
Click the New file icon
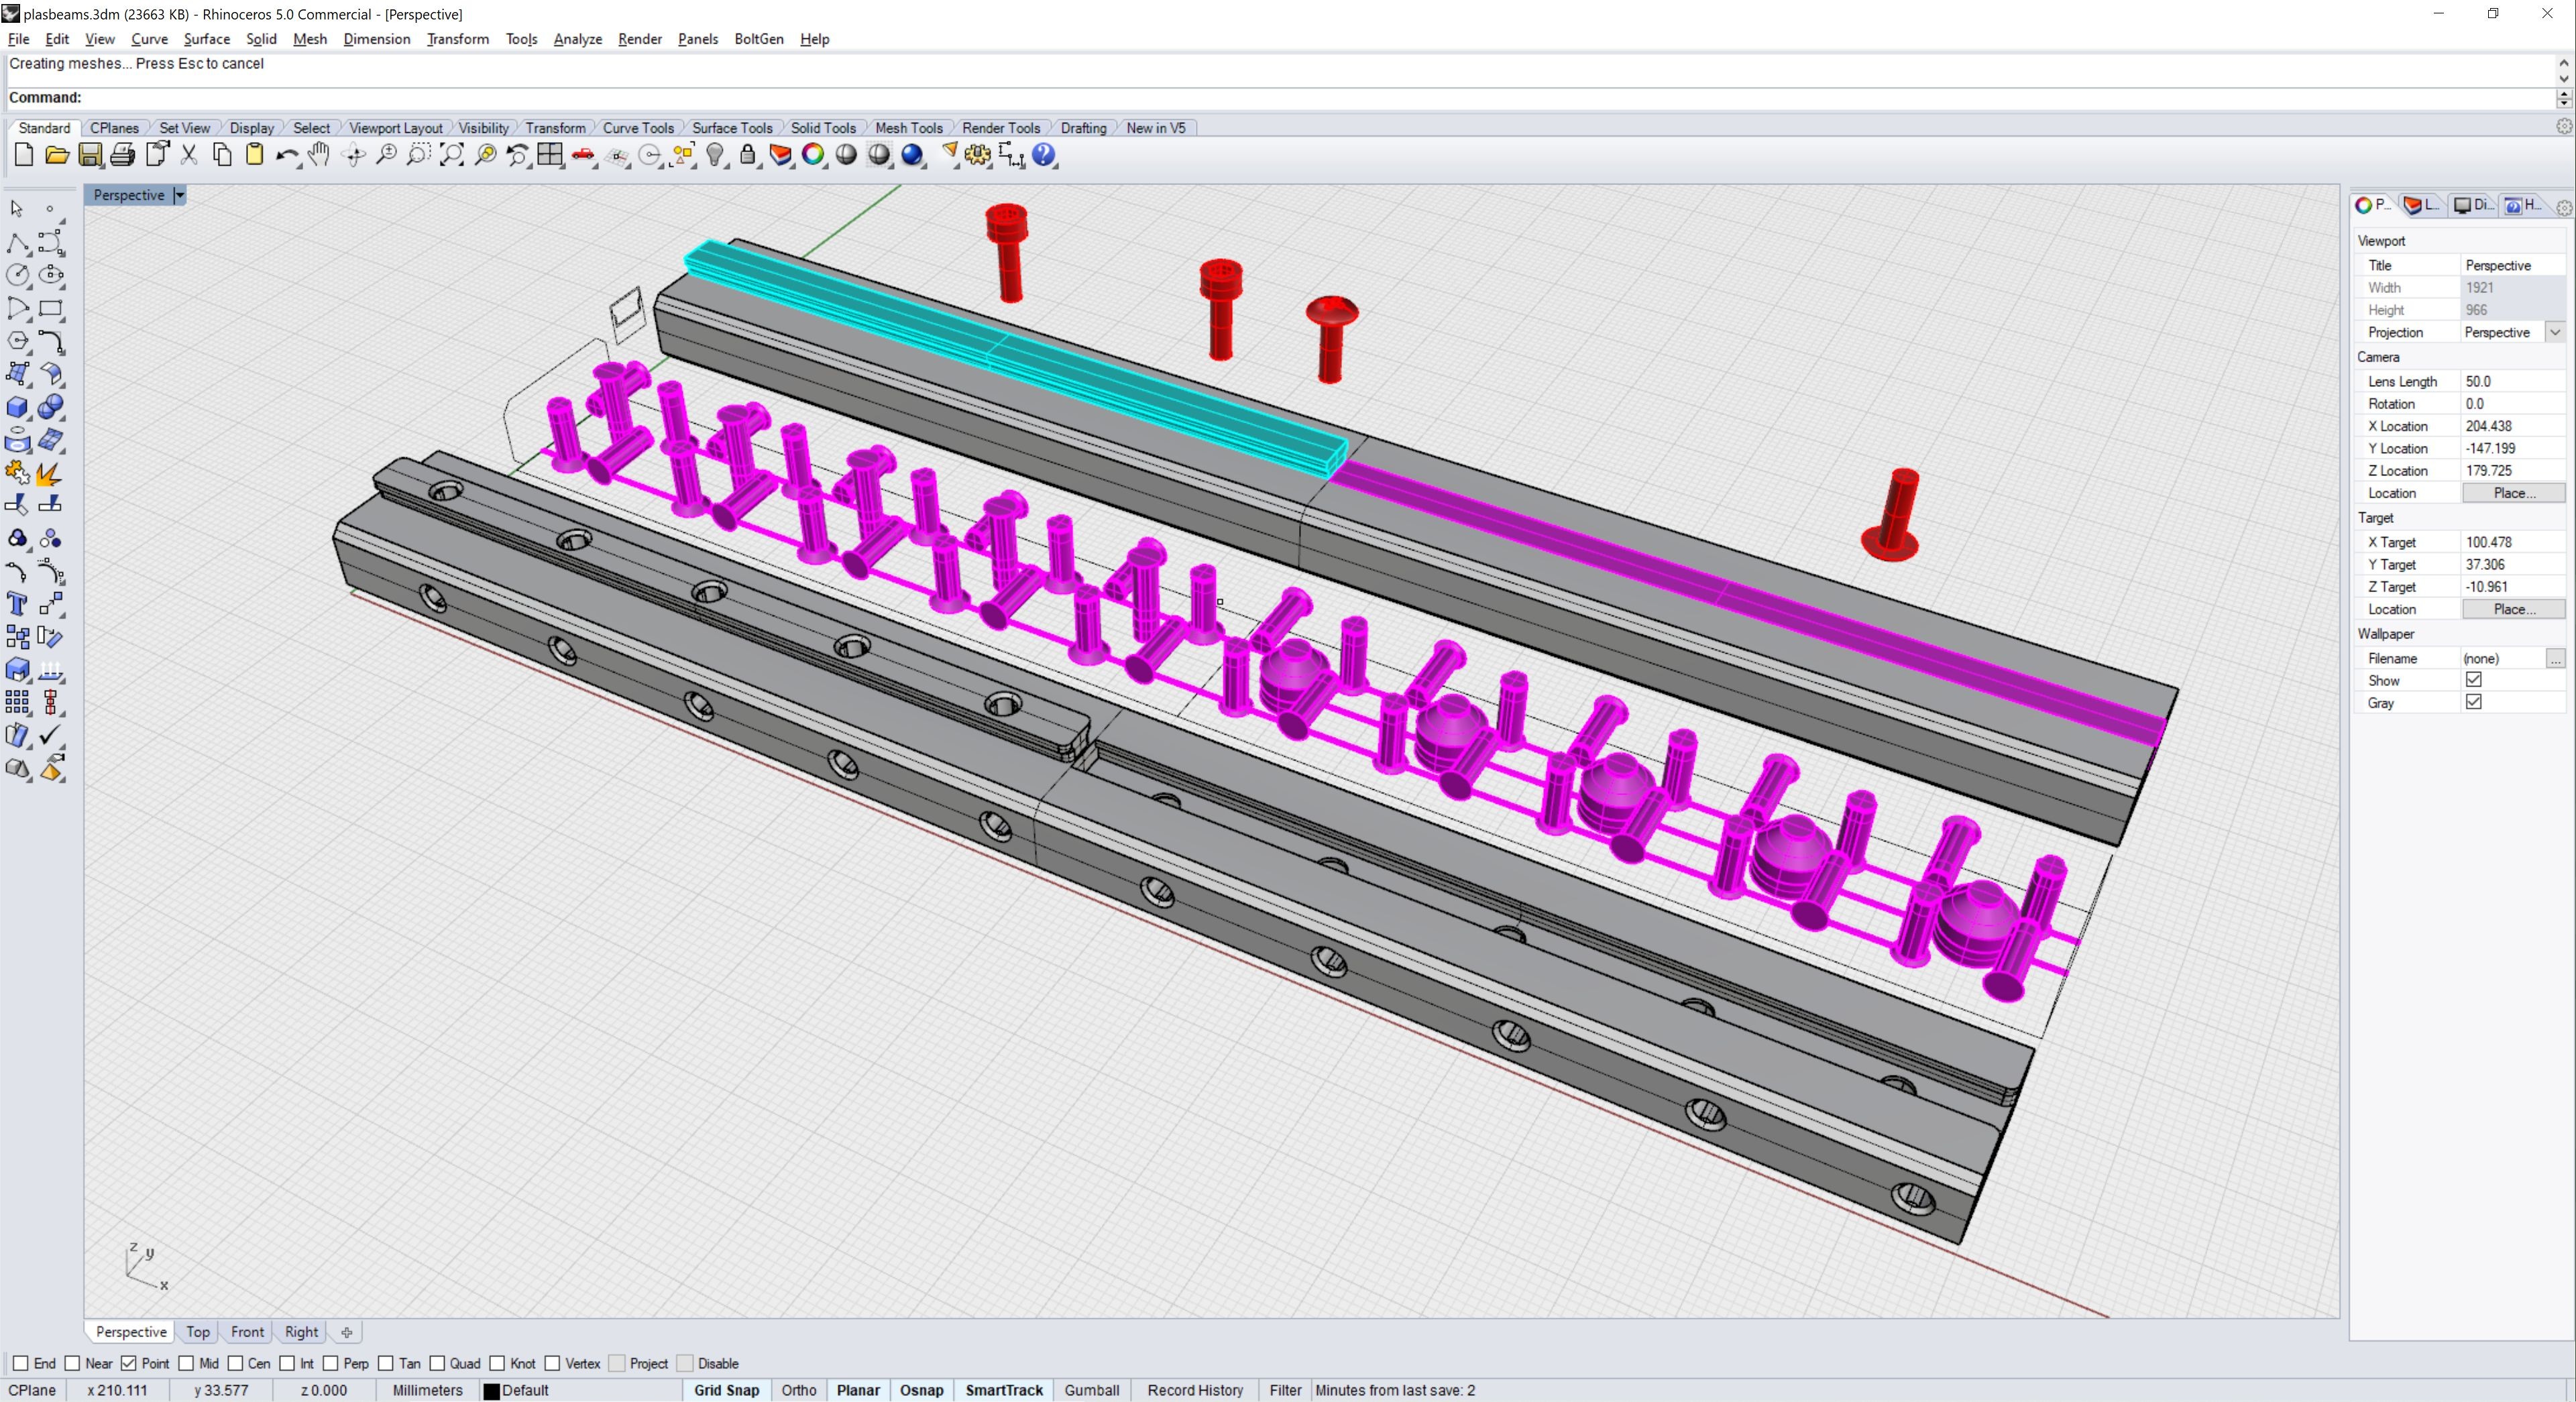pyautogui.click(x=24, y=155)
